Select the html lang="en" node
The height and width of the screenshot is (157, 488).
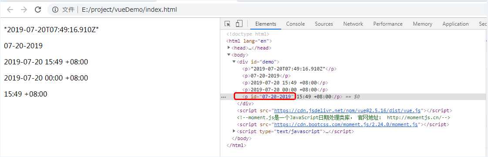(249, 41)
